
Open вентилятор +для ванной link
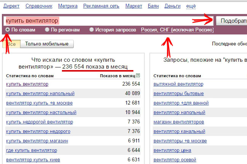coord(181,103)
